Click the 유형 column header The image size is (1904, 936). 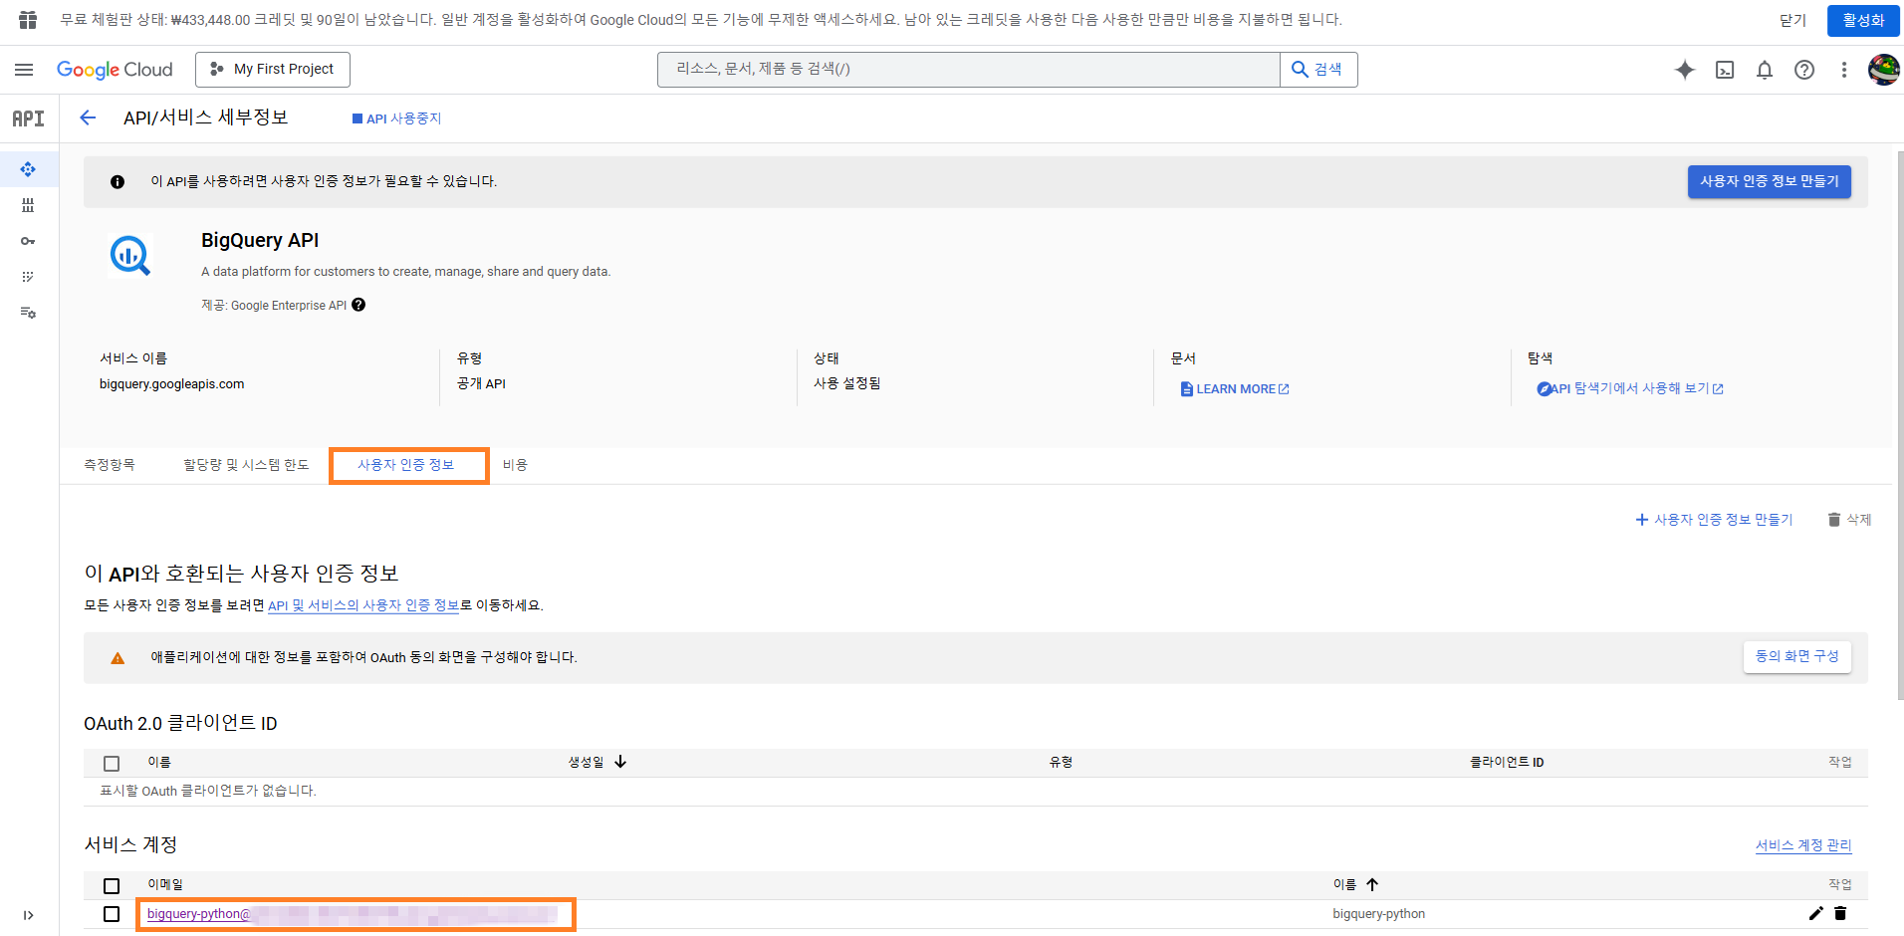(1061, 763)
